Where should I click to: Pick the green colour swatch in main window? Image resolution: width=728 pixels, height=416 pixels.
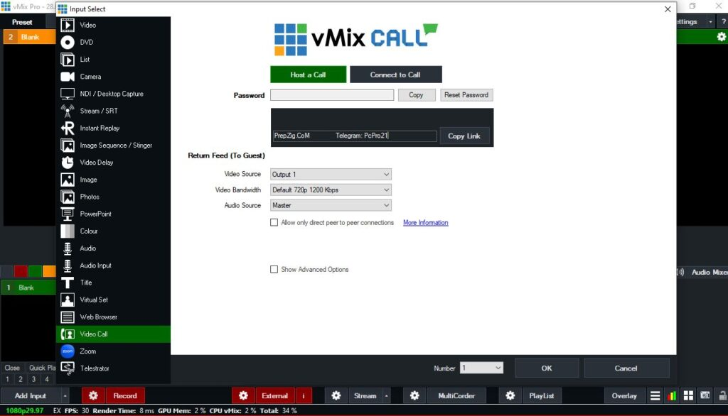tap(35, 271)
